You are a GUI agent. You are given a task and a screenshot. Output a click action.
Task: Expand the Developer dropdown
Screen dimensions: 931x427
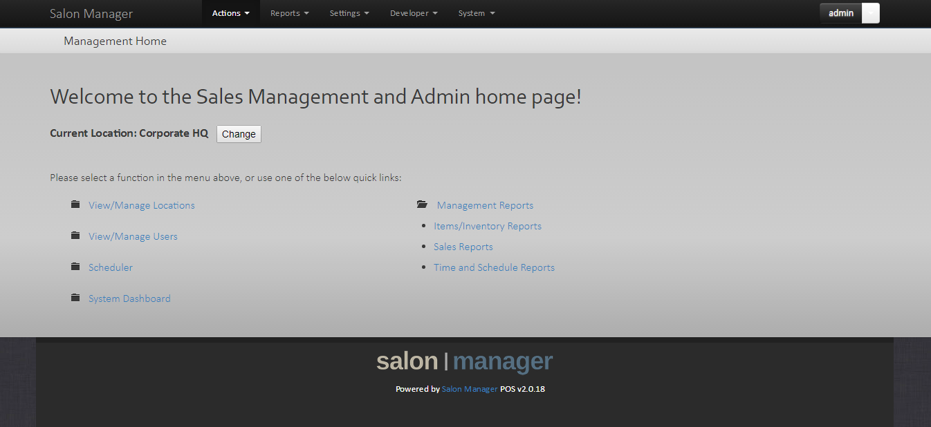pos(414,12)
